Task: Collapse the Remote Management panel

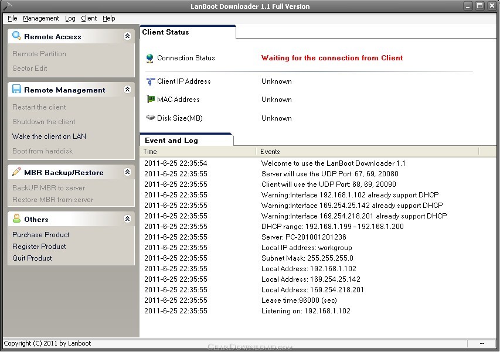Action: pos(127,90)
